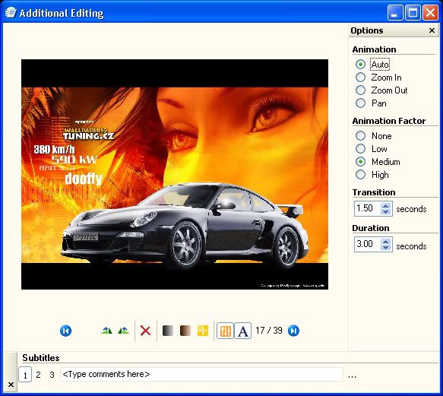Apply the grayscale gradient effect icon
This screenshot has width=443, height=396.
click(x=168, y=331)
